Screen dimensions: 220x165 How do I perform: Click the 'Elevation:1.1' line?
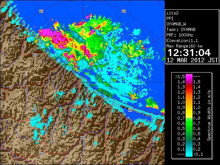point(182,41)
